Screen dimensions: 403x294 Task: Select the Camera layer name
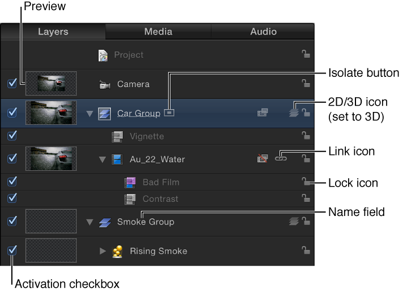pos(134,84)
